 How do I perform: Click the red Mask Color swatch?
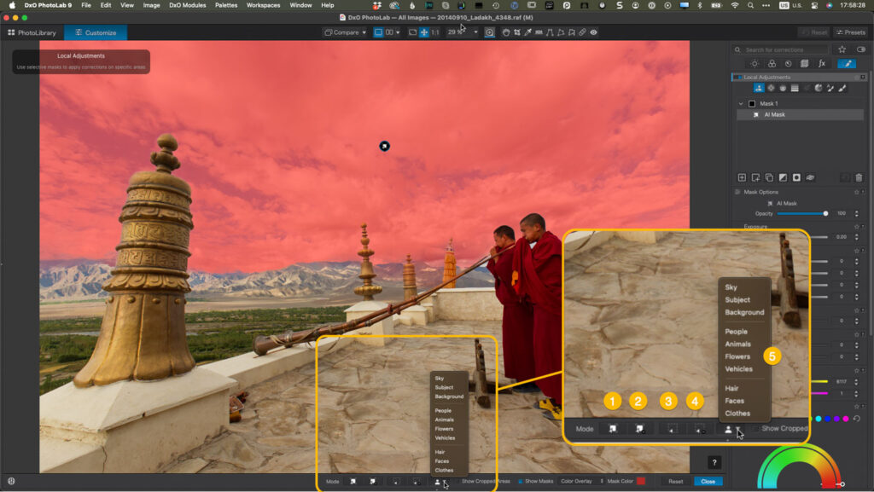pos(641,482)
